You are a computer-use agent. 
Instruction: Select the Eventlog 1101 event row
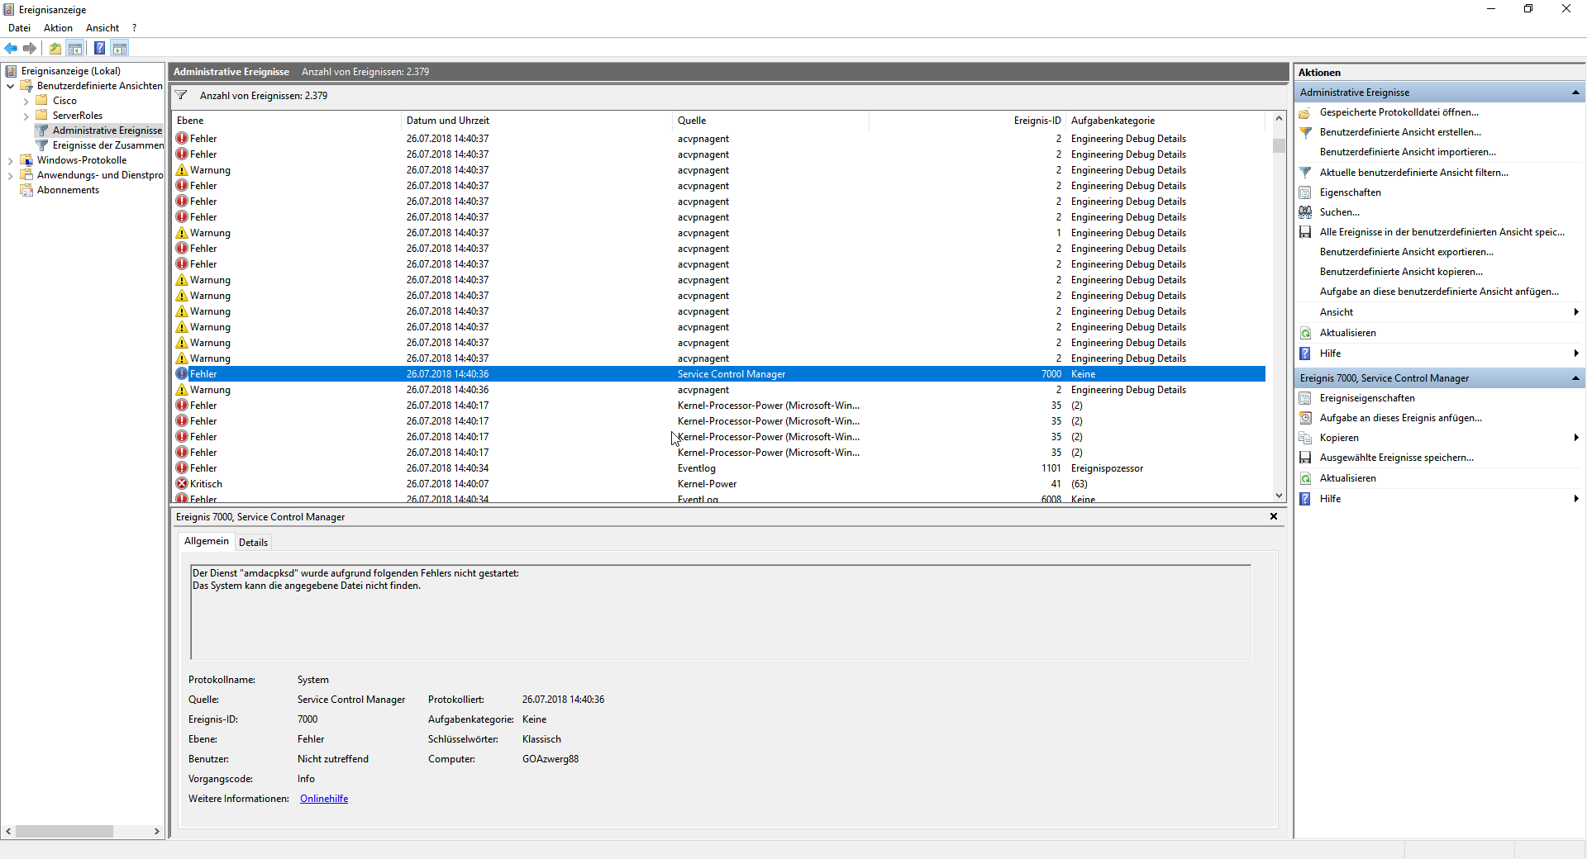tap(719, 468)
